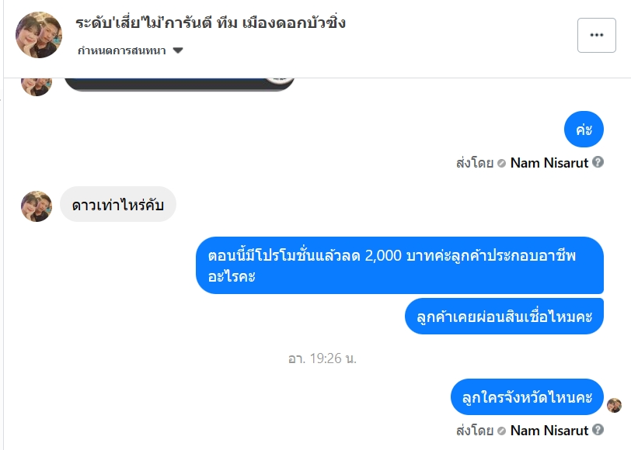Select the "ดาวเท่าไหร่คับ" message bubble
631x450 pixels.
118,206
